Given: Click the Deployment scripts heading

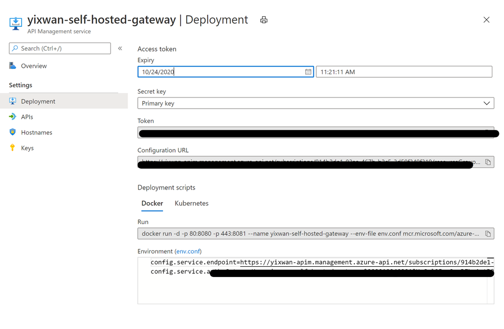Looking at the screenshot, I should coord(166,187).
